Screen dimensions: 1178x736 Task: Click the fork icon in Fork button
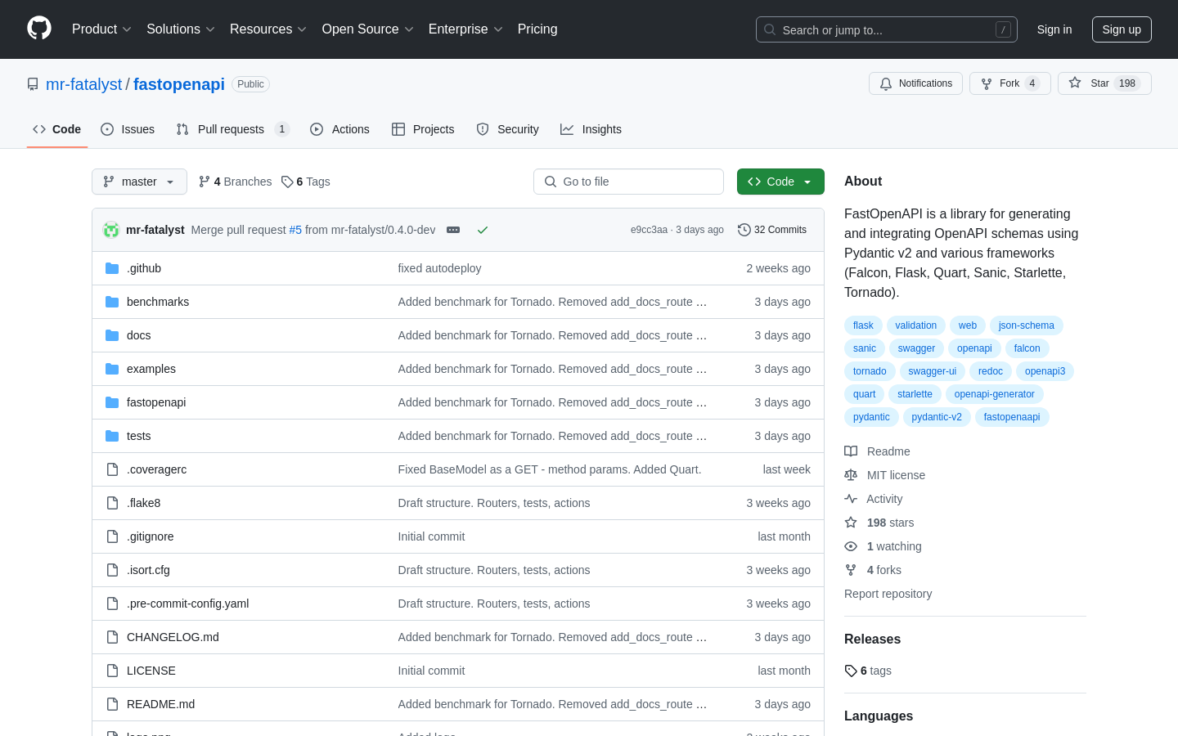point(987,83)
